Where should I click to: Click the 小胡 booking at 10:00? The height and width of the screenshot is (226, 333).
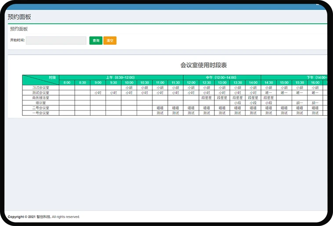coord(129,88)
